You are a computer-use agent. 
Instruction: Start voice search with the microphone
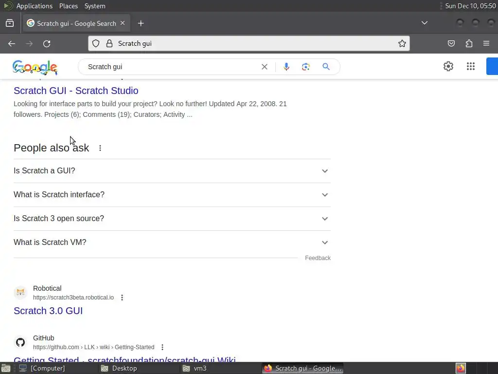pyautogui.click(x=286, y=67)
